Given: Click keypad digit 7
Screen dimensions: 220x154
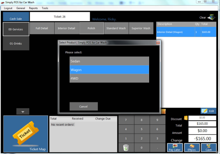Looking at the screenshot, I should 126,120.
